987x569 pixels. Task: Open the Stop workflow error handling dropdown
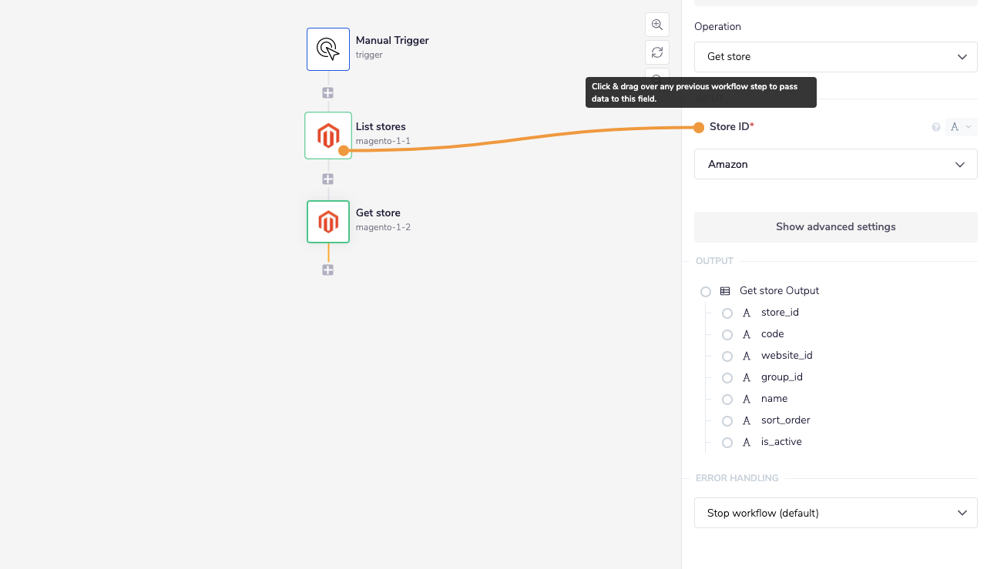click(x=835, y=513)
